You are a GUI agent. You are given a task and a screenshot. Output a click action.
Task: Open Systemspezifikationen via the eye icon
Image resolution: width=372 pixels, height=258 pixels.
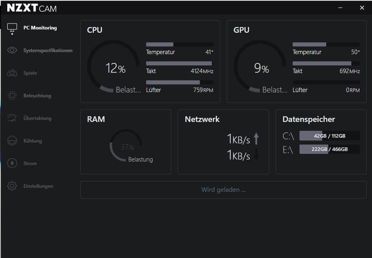(12, 50)
